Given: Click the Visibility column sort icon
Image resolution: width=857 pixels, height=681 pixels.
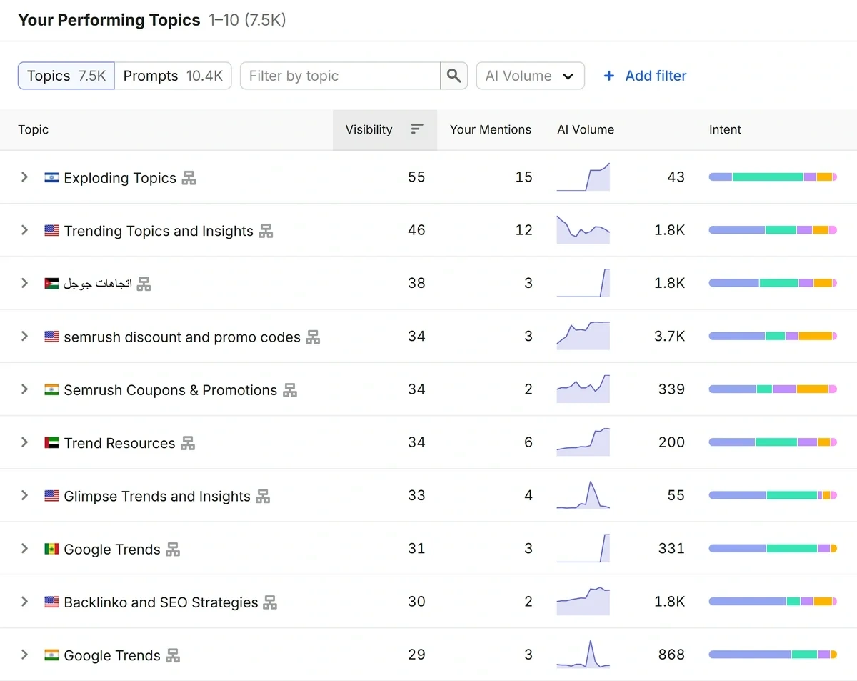Looking at the screenshot, I should point(417,129).
